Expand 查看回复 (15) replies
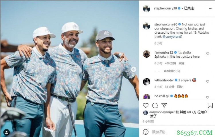215x137 pixels. pos(172,71)
